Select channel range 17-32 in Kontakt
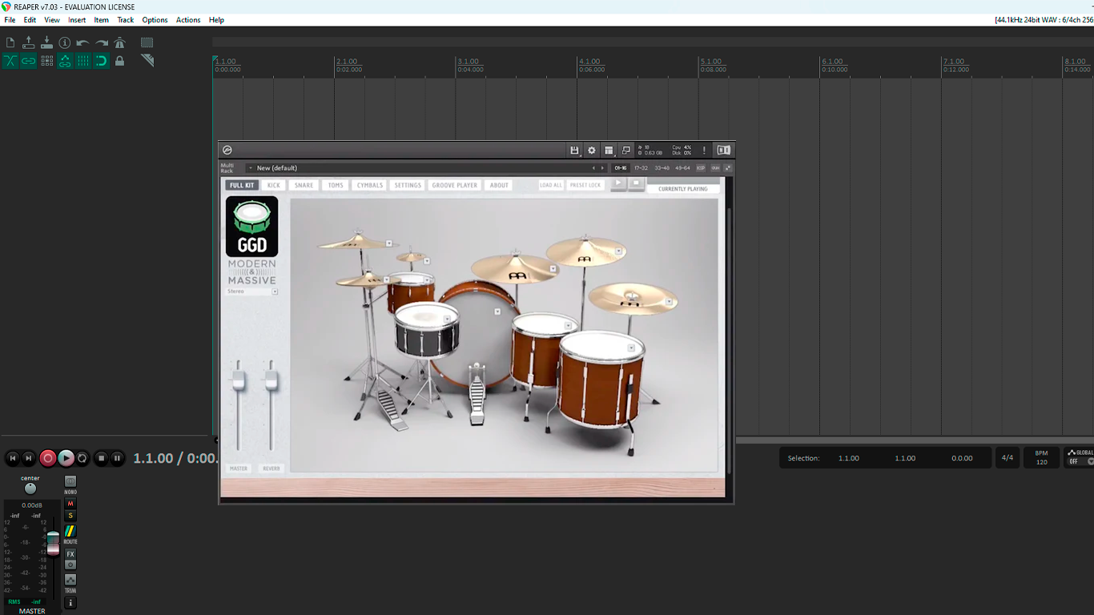The width and height of the screenshot is (1094, 615). coord(641,168)
